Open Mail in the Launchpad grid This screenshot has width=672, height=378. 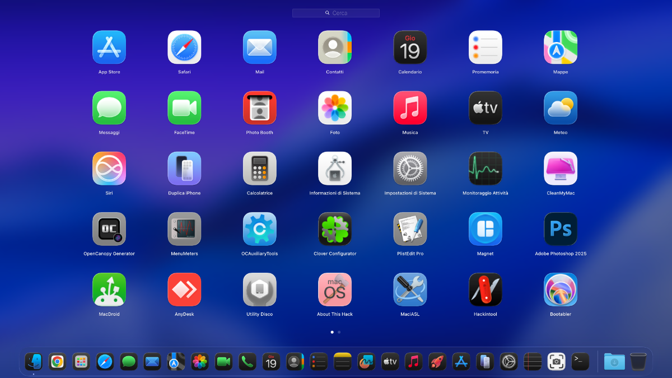(260, 48)
